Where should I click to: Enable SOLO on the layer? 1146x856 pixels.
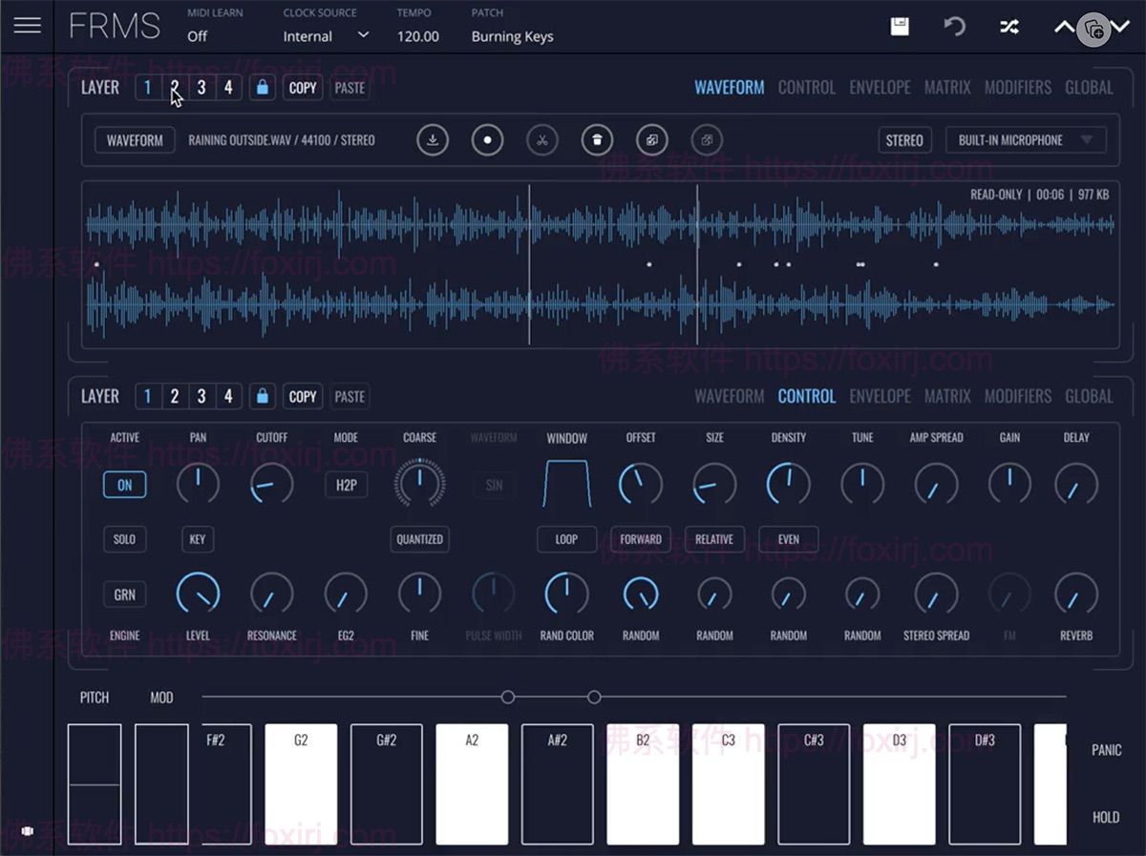pos(124,539)
